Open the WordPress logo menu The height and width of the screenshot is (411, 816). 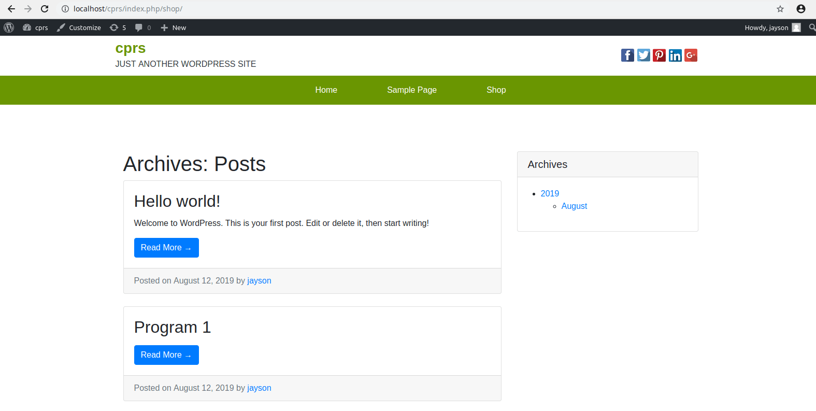[9, 27]
